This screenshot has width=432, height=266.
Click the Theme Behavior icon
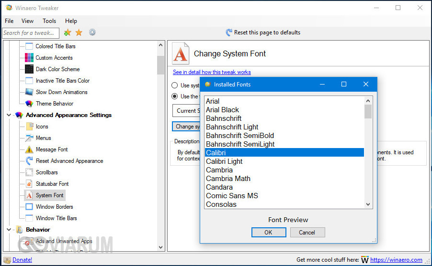(29, 104)
